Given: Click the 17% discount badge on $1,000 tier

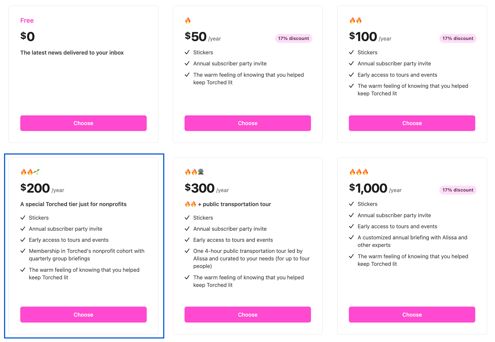Looking at the screenshot, I should tap(458, 190).
